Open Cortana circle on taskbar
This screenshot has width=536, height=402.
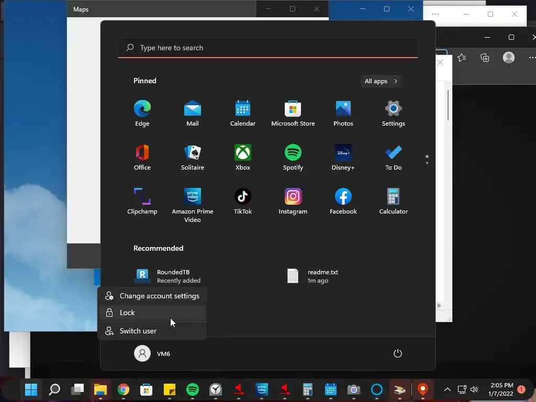(377, 389)
